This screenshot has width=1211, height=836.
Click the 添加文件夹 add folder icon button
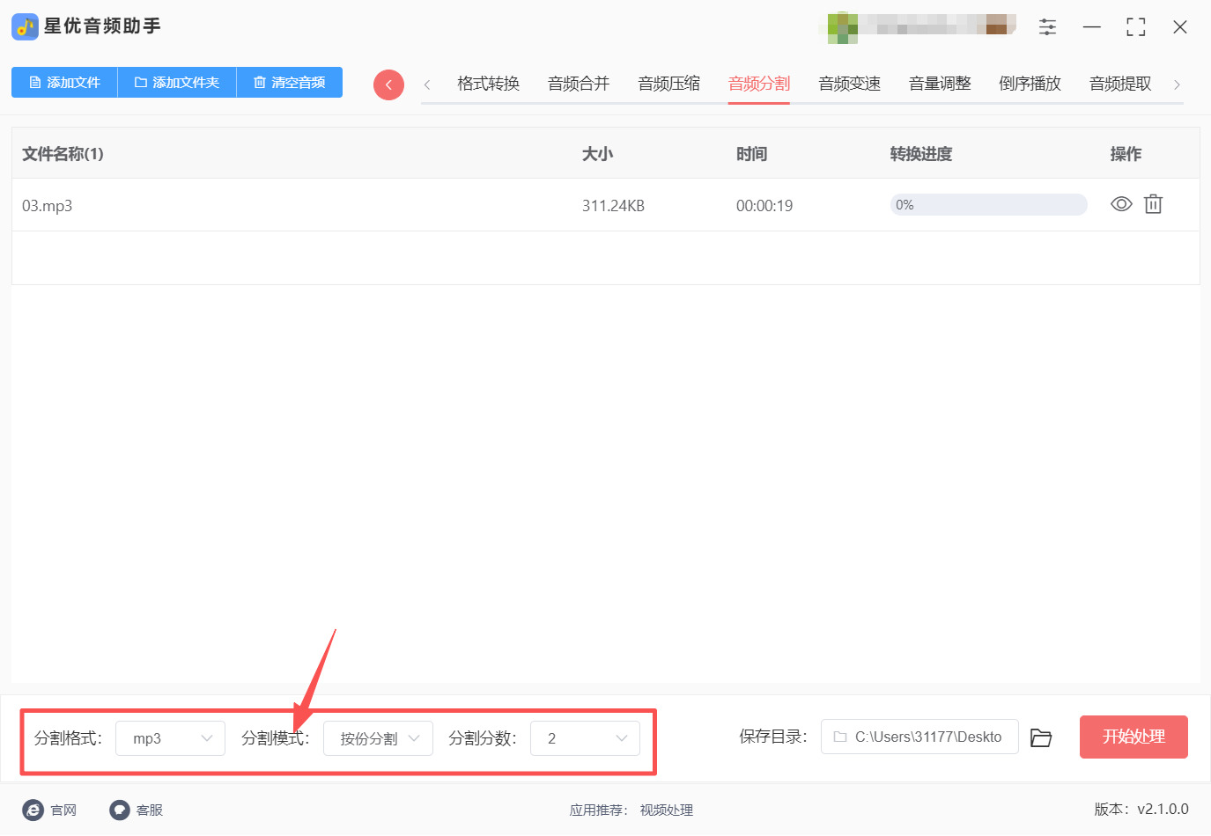click(176, 82)
